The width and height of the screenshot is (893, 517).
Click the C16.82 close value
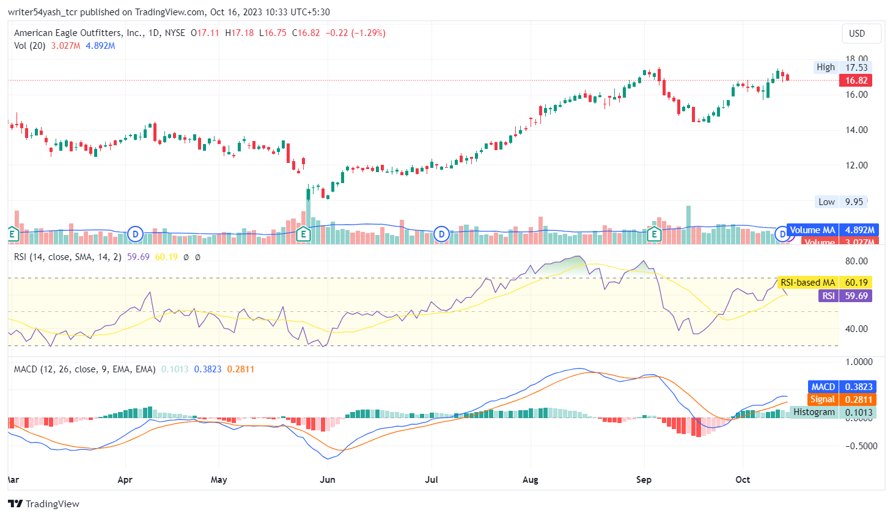(306, 33)
